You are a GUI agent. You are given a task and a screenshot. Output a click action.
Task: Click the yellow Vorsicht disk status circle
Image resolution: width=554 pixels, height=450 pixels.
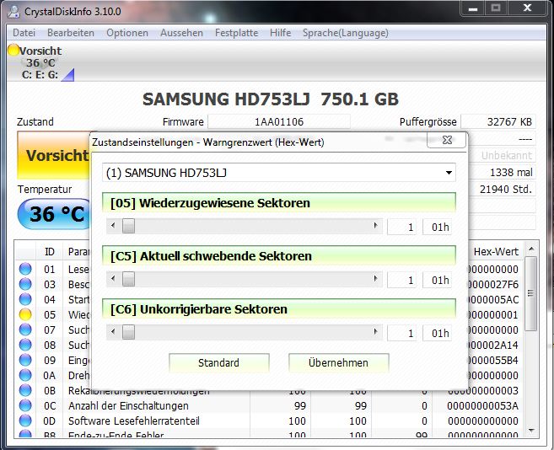click(x=13, y=51)
